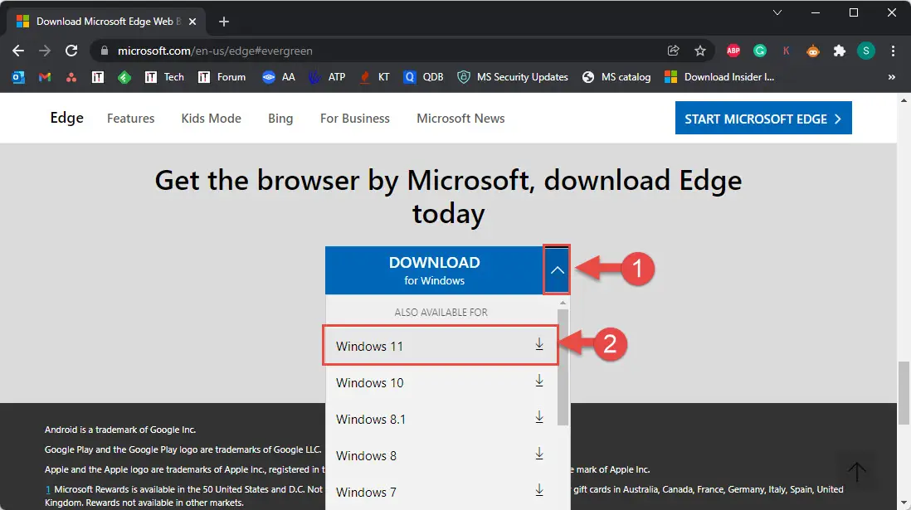
Task: Open the Features nav item
Action: (x=131, y=119)
